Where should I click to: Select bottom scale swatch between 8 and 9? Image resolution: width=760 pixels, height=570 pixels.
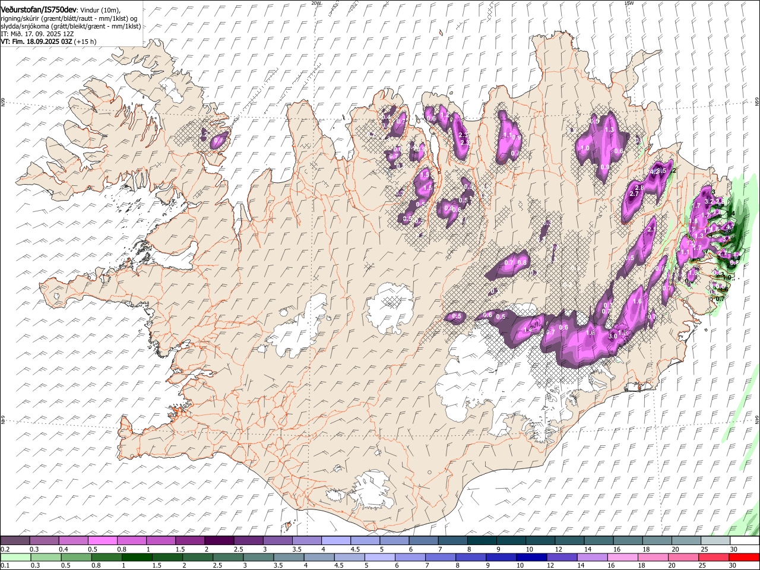[470, 557]
